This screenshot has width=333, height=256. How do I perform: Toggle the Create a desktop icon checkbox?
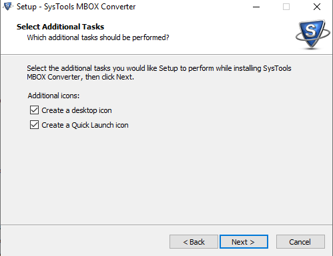[x=34, y=110]
